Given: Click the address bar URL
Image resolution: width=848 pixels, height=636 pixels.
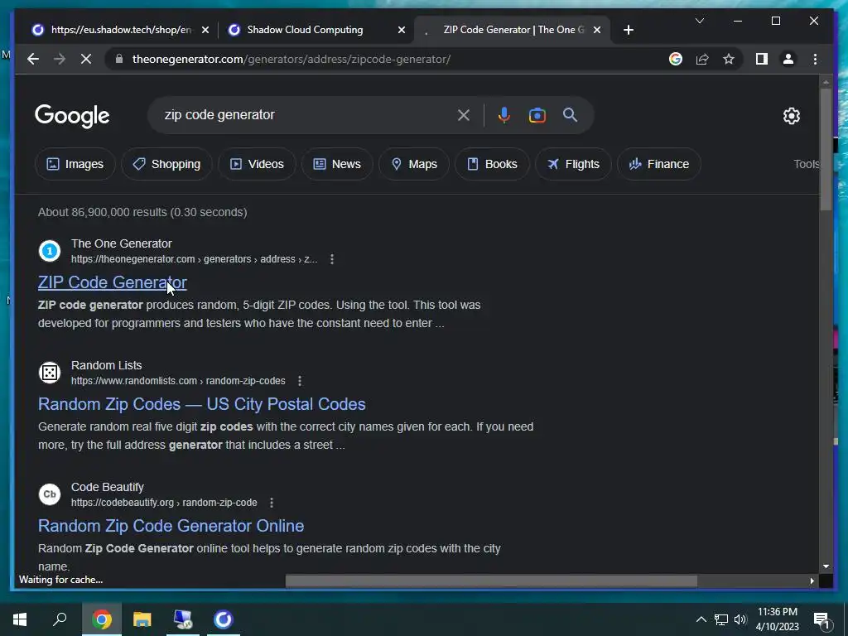Looking at the screenshot, I should (291, 59).
